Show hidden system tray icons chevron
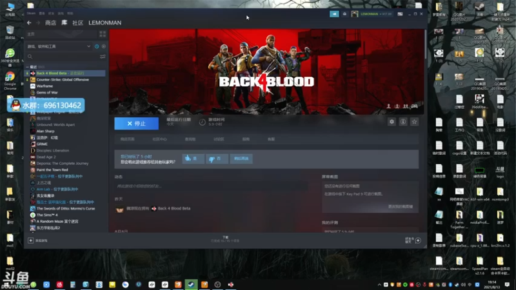Screen dimensions: 516x290 379,285
